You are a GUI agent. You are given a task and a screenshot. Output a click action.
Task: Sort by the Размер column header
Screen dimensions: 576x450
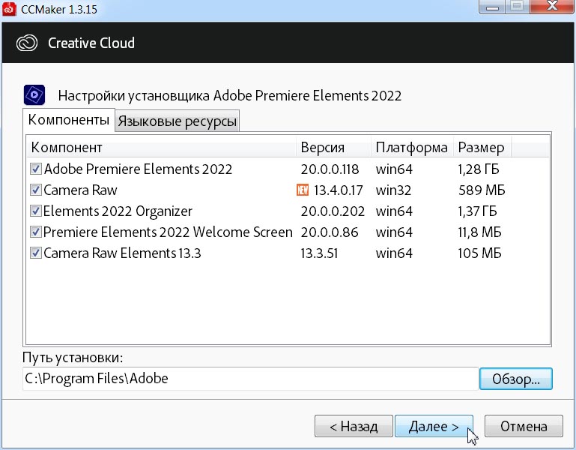pyautogui.click(x=482, y=148)
